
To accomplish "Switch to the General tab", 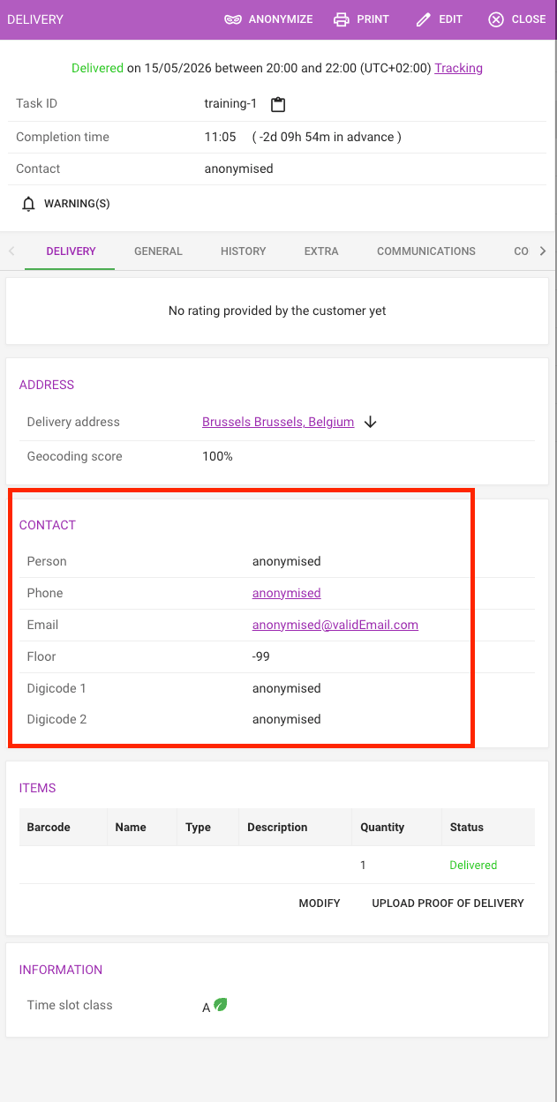I will pos(158,251).
